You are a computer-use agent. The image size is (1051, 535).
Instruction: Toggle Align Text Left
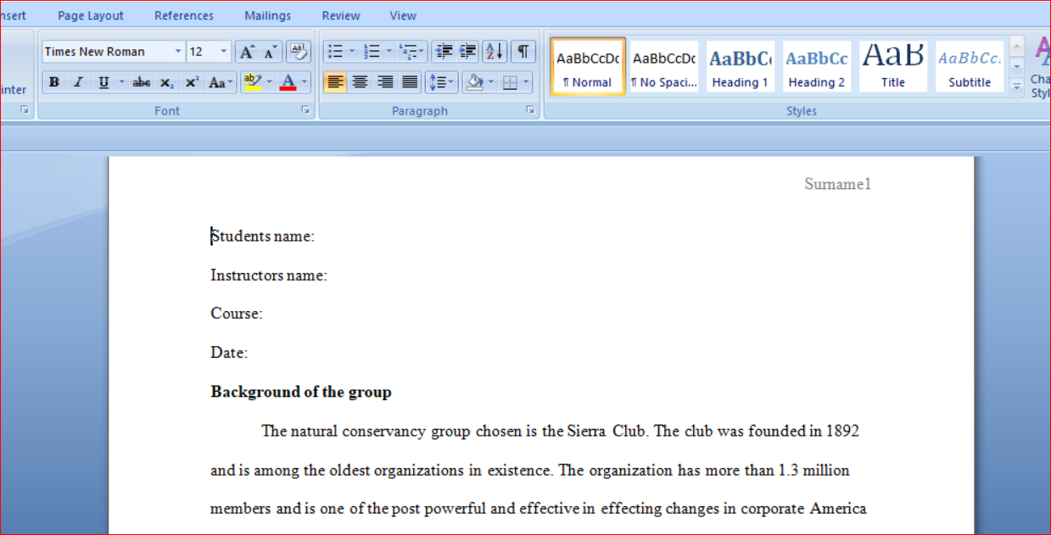tap(336, 82)
